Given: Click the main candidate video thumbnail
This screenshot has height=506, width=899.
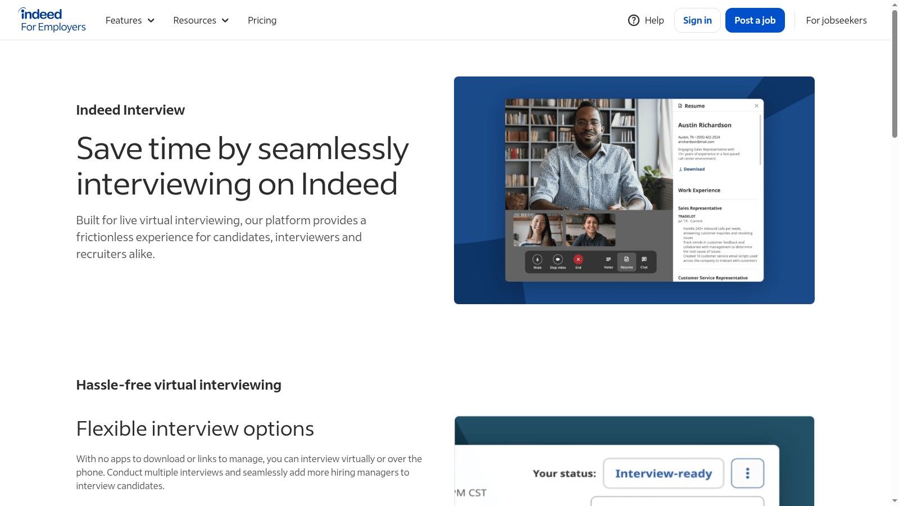Looking at the screenshot, I should click(x=589, y=155).
